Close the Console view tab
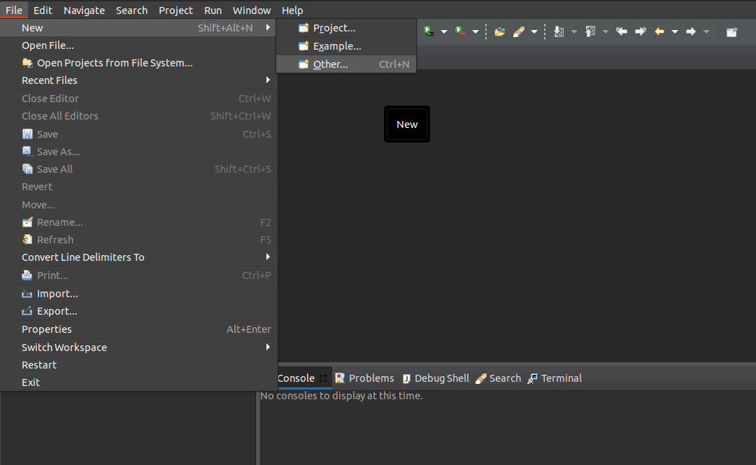This screenshot has width=756, height=465. (322, 378)
